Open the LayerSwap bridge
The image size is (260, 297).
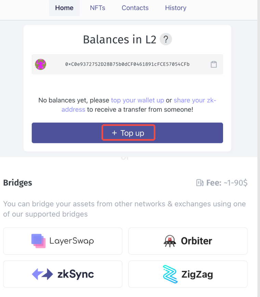(x=63, y=241)
